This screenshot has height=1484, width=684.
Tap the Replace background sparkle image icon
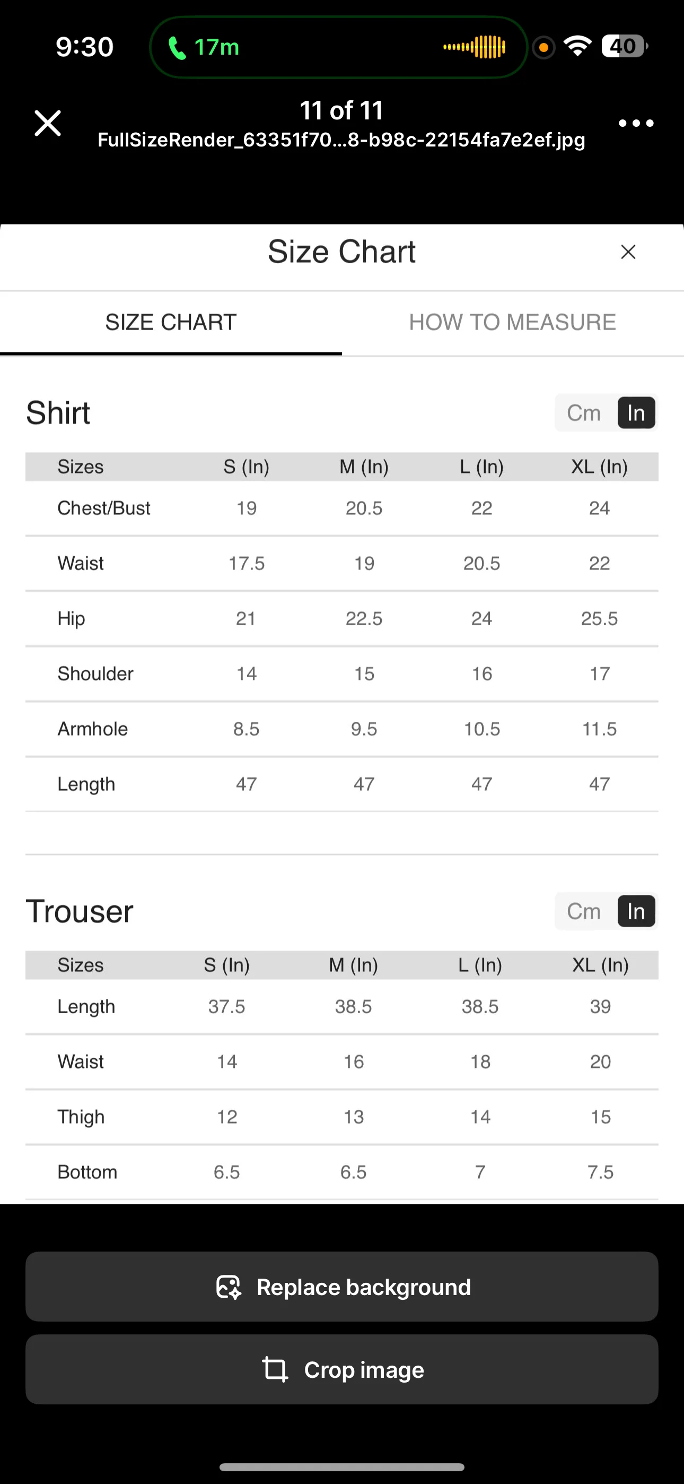tap(229, 1287)
